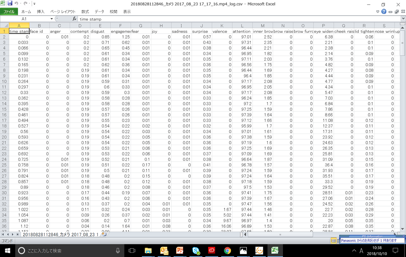
Task: Toggle the ribbon expand chevron icon
Action: click(378, 11)
